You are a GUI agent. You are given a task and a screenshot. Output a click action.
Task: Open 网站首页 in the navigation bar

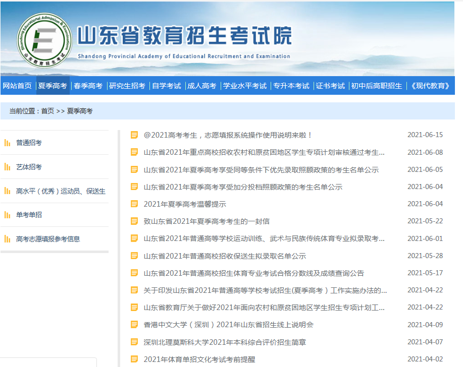click(x=17, y=86)
